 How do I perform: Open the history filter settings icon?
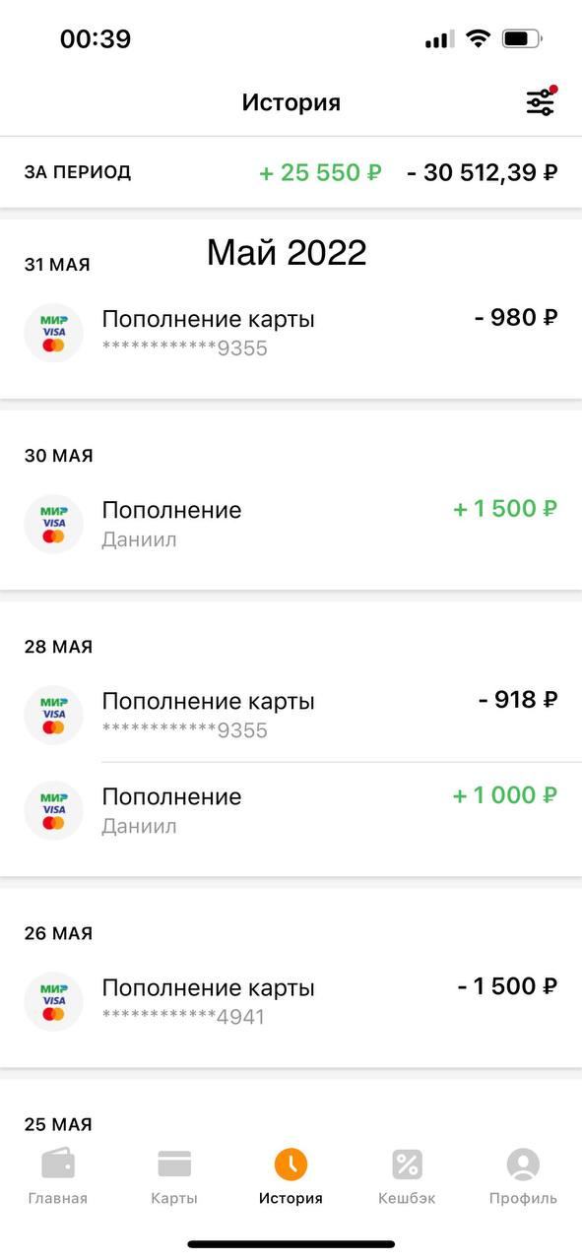[x=541, y=101]
